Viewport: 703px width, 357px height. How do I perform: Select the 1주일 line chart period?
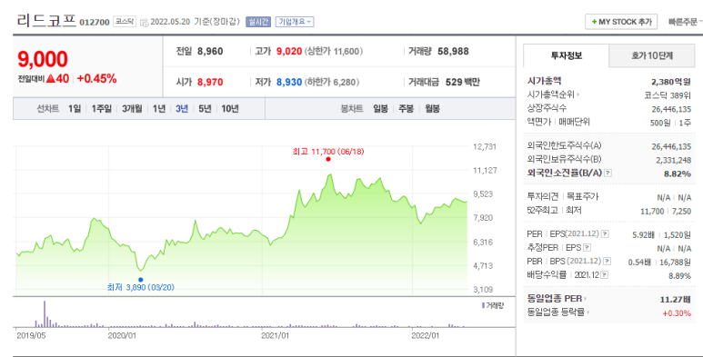click(101, 108)
